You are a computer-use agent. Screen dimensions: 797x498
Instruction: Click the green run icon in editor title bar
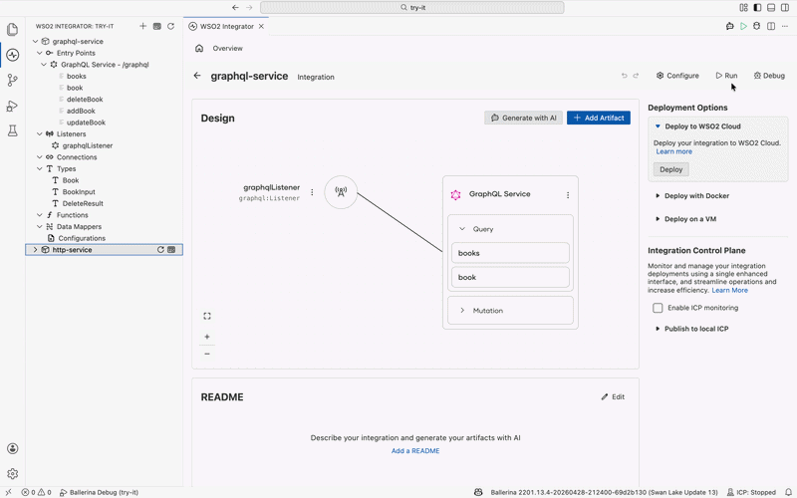pyautogui.click(x=743, y=26)
